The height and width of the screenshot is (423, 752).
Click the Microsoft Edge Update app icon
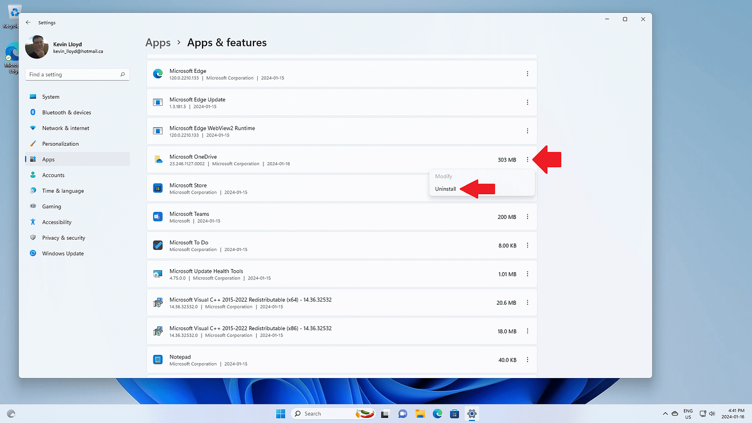pos(158,102)
